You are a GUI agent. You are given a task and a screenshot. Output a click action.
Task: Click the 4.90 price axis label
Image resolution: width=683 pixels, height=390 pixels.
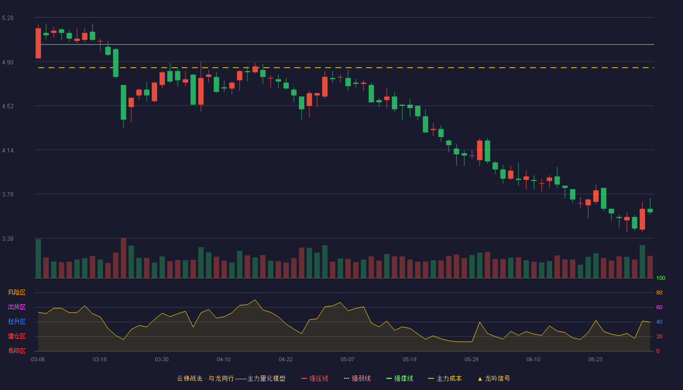(x=8, y=62)
